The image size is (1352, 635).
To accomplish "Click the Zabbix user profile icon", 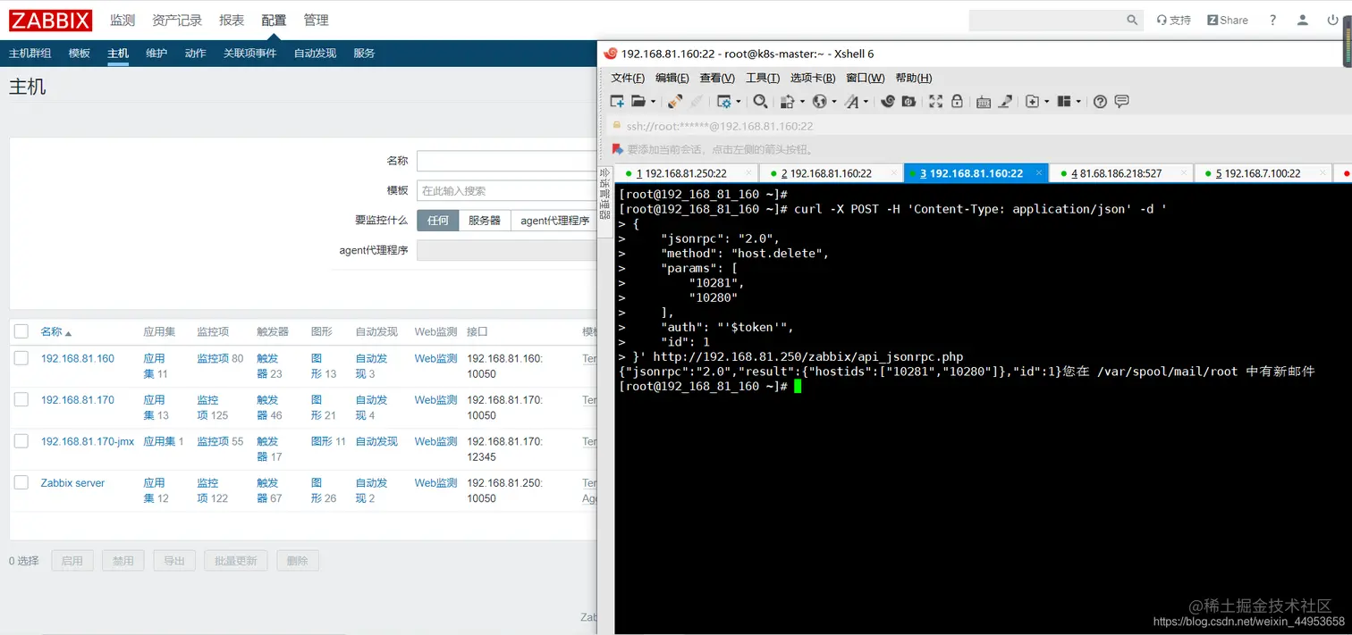I will tap(1304, 20).
